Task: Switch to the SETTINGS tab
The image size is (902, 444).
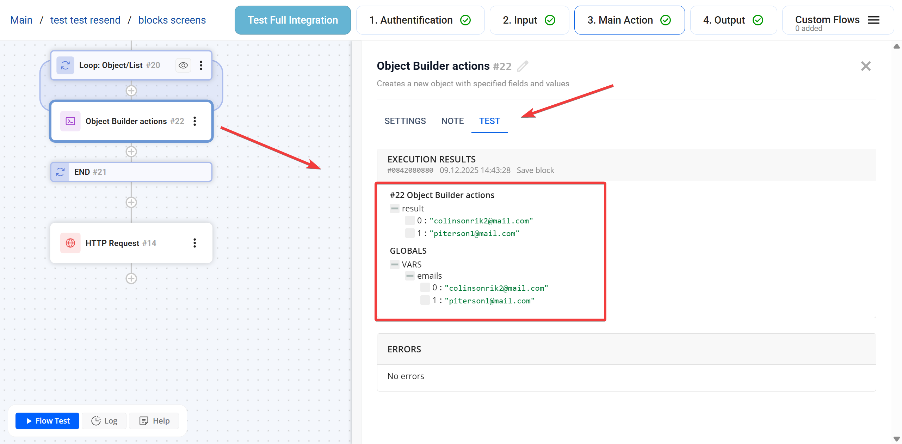Action: [405, 121]
